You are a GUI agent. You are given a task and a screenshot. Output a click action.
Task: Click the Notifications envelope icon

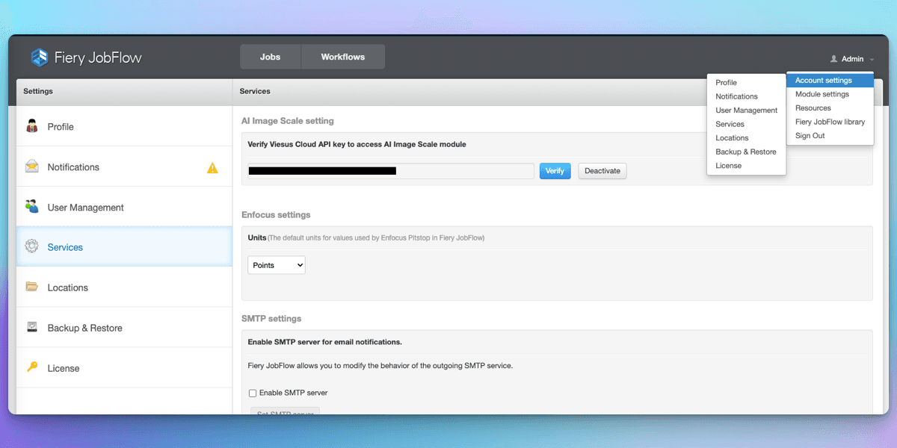(x=31, y=167)
